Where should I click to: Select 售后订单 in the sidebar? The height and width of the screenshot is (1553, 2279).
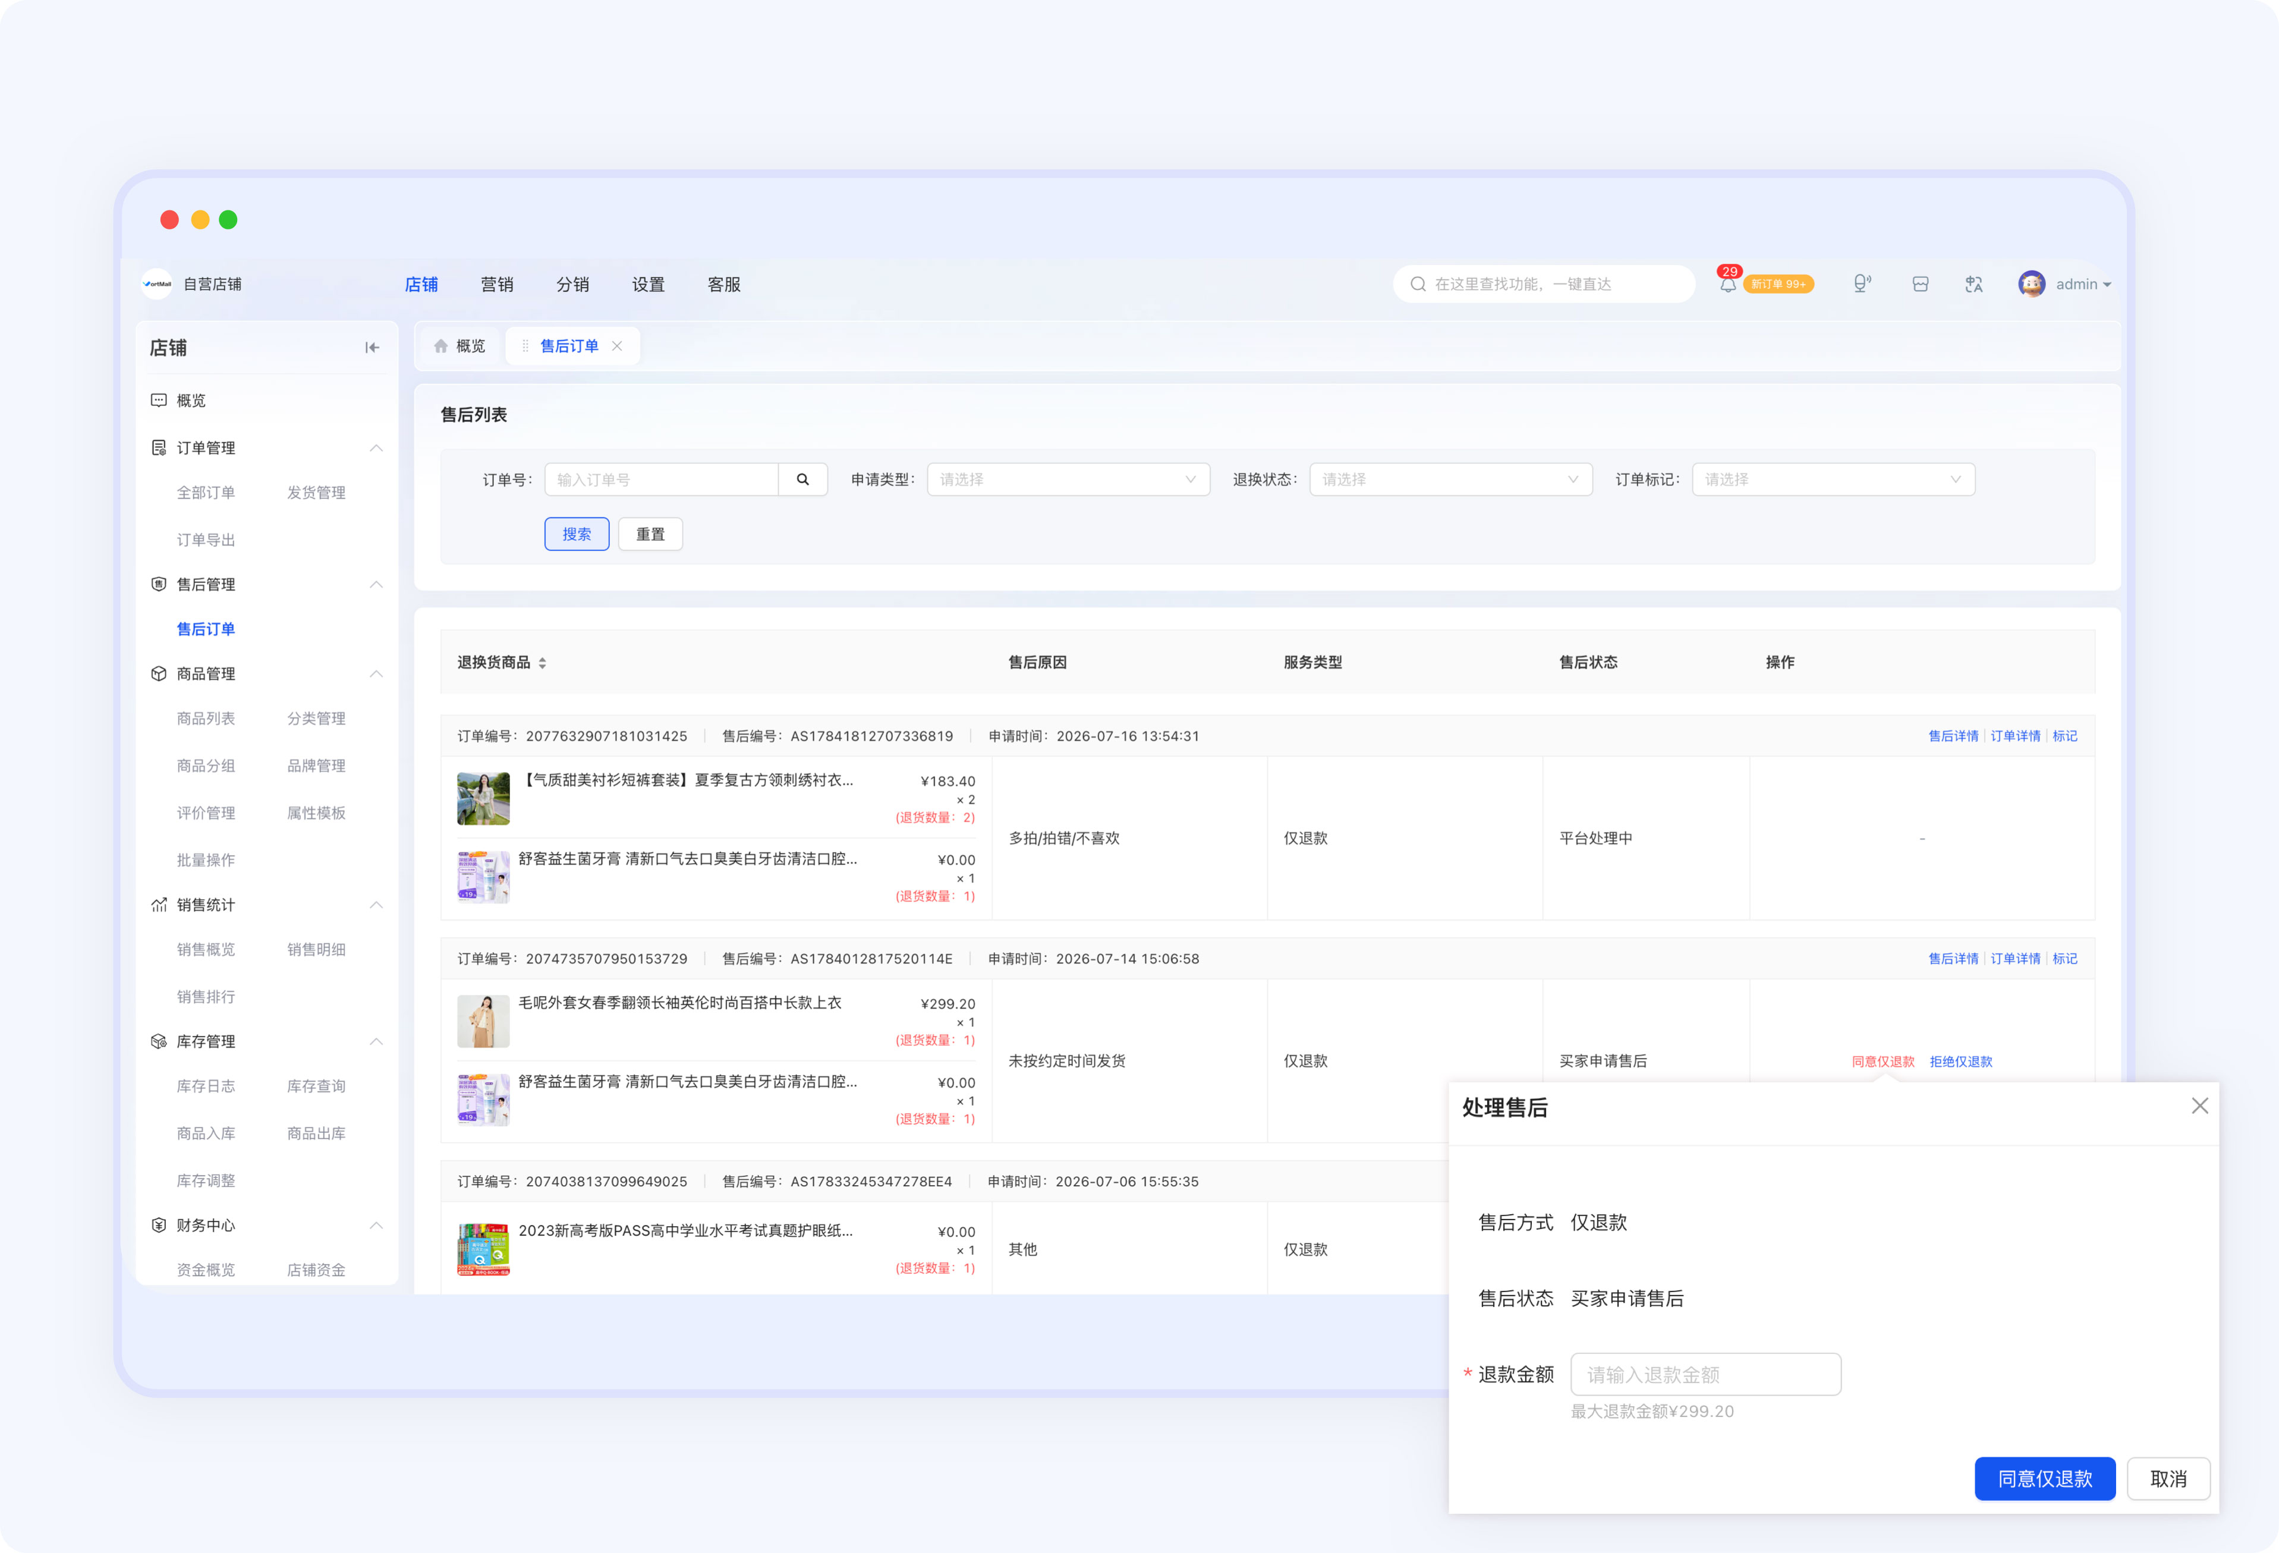pos(206,629)
